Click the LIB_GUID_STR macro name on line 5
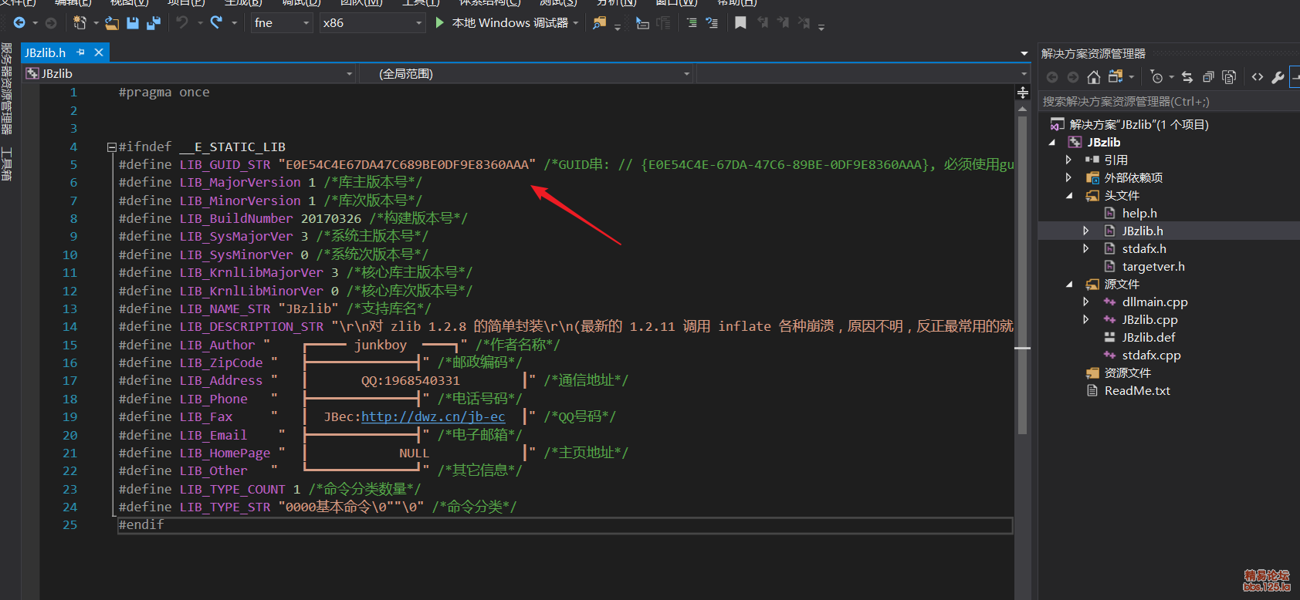 click(x=225, y=164)
